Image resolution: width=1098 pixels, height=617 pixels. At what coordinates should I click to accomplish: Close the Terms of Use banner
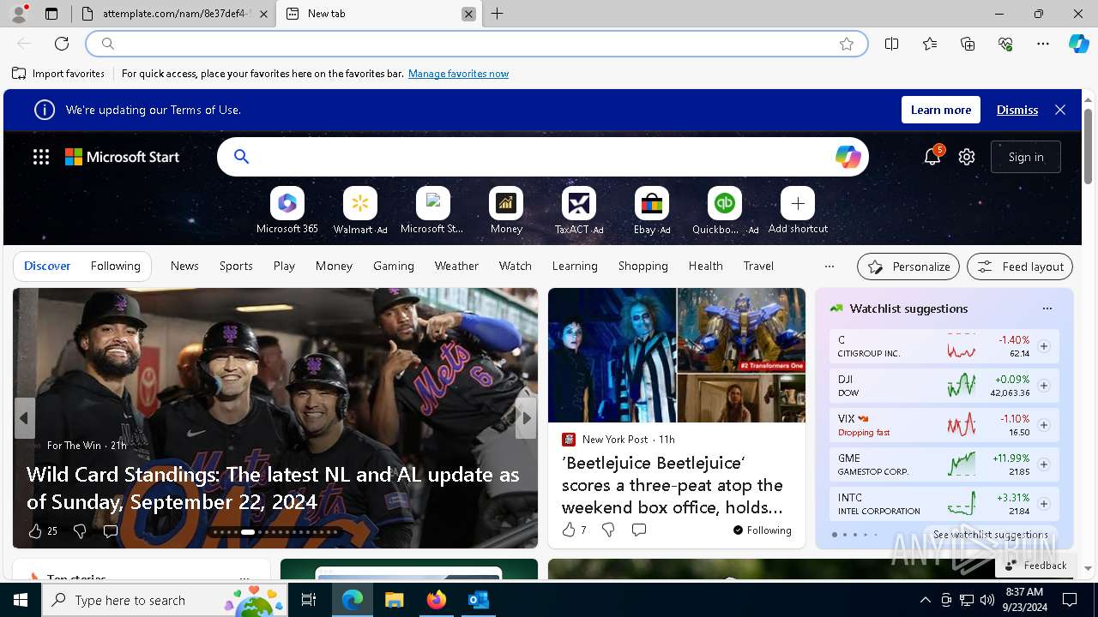tap(1060, 110)
